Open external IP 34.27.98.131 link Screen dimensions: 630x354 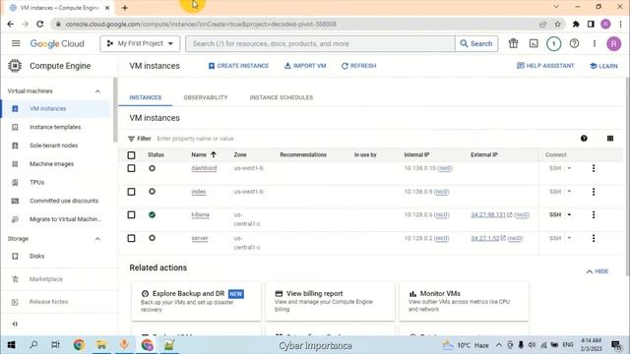point(488,214)
